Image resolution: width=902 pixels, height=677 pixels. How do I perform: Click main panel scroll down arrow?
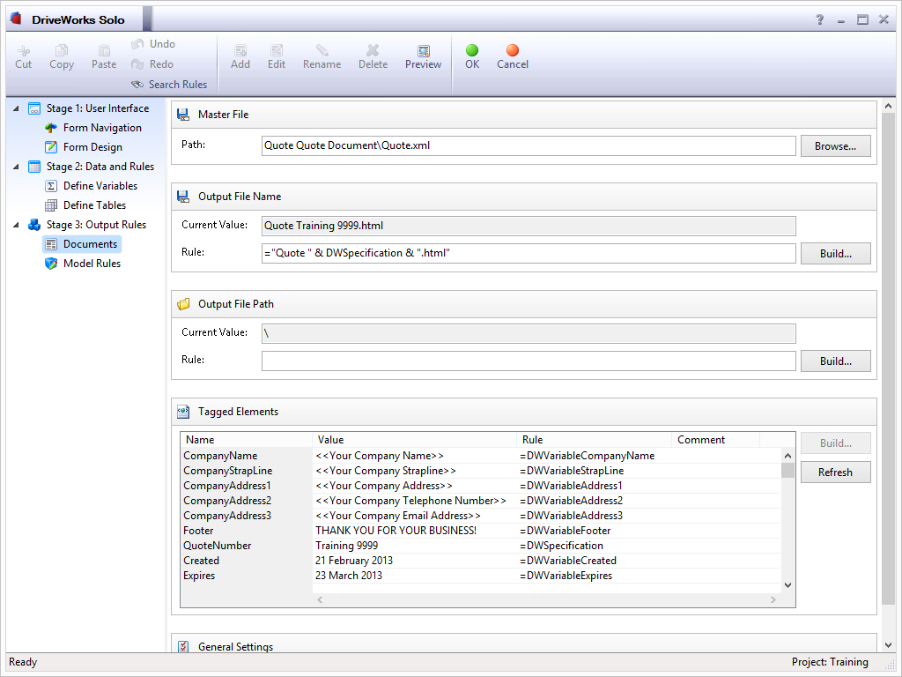[x=888, y=645]
